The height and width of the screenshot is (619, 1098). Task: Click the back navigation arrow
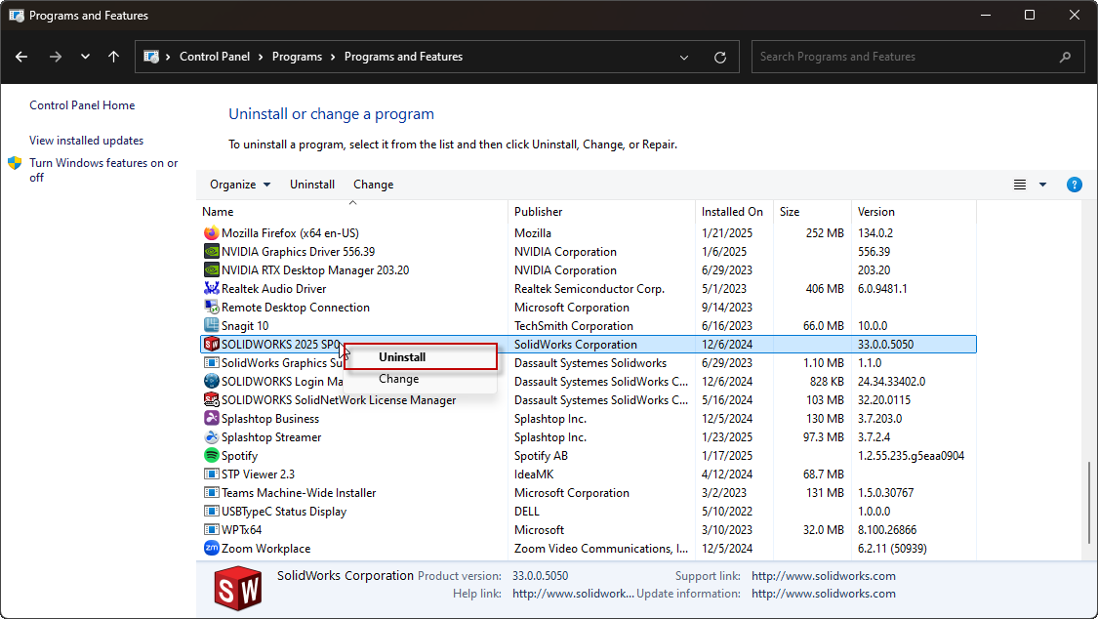(x=21, y=57)
